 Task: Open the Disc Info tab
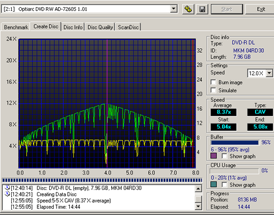[73, 27]
